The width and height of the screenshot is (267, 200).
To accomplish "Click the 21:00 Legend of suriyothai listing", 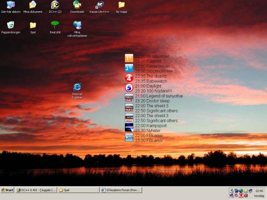I will (x=159, y=96).
